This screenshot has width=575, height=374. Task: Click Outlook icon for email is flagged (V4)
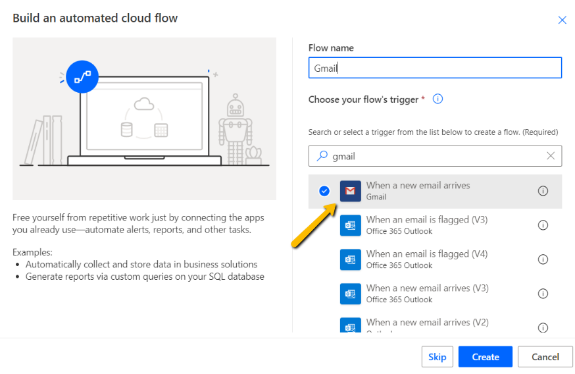(350, 259)
